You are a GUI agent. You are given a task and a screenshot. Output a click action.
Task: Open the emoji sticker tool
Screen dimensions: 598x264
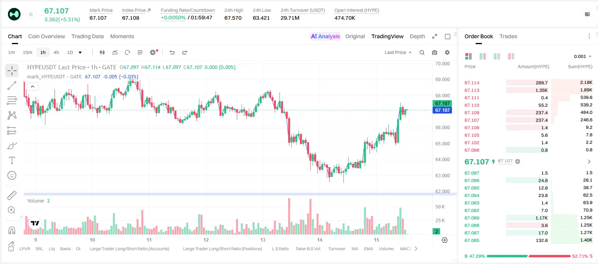point(12,175)
